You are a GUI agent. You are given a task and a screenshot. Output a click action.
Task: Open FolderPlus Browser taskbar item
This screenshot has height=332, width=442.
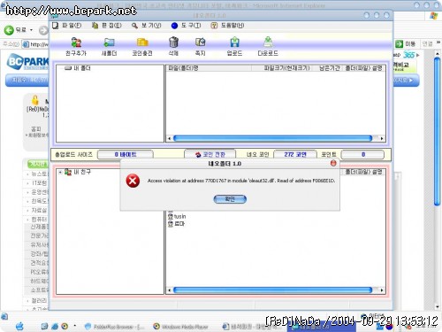pyautogui.click(x=114, y=327)
